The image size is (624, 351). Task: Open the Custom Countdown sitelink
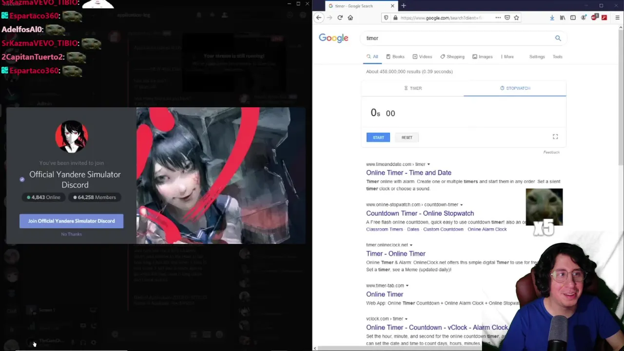coord(443,229)
